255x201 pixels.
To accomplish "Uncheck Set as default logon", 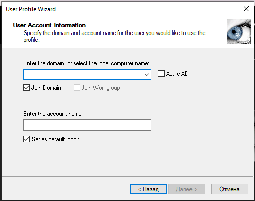I will tap(26, 139).
